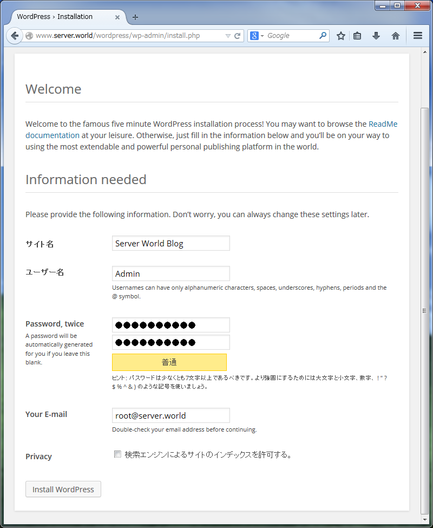
Task: Click the Welcome heading text
Action: click(54, 89)
